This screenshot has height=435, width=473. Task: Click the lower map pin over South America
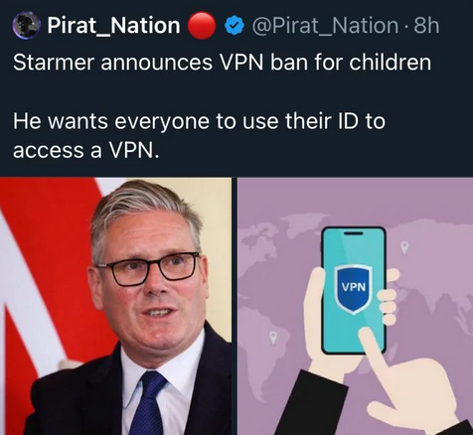click(x=272, y=338)
